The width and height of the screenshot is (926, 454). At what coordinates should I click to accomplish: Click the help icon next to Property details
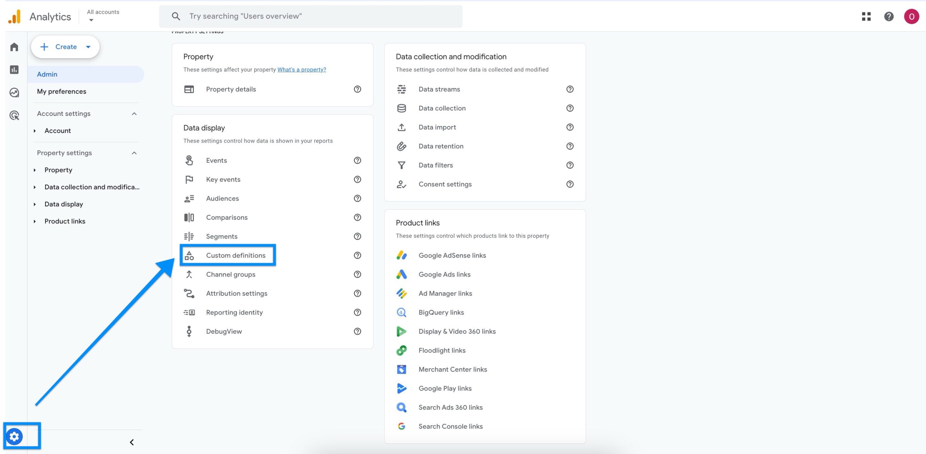(357, 89)
